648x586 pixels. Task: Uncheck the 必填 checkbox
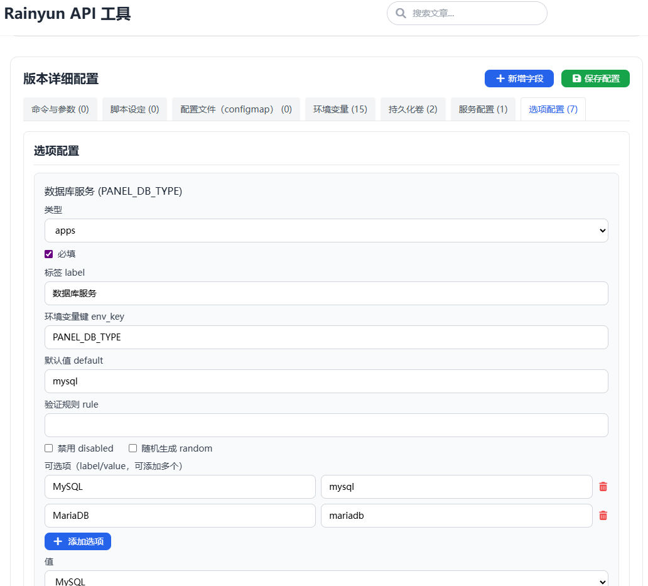[49, 254]
